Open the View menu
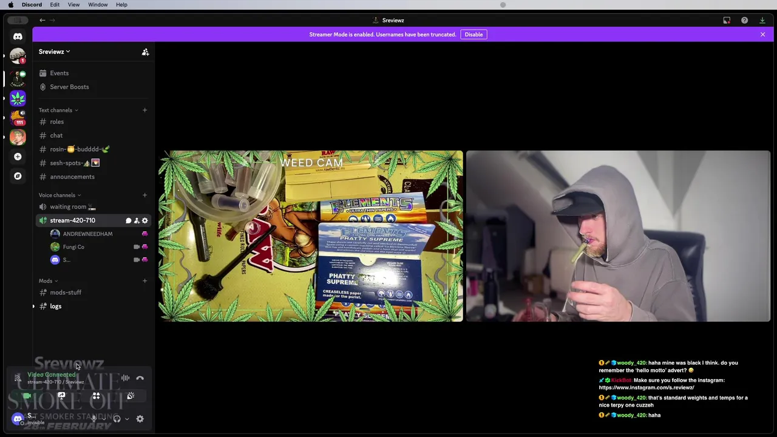 (x=73, y=5)
